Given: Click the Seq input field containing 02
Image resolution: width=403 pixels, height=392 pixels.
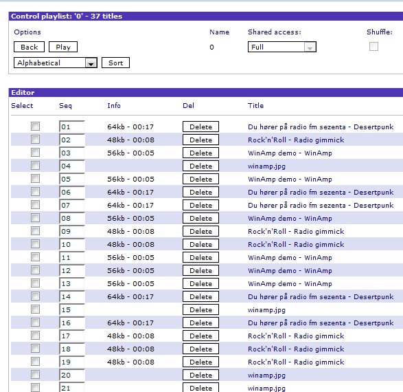Looking at the screenshot, I should 72,140.
